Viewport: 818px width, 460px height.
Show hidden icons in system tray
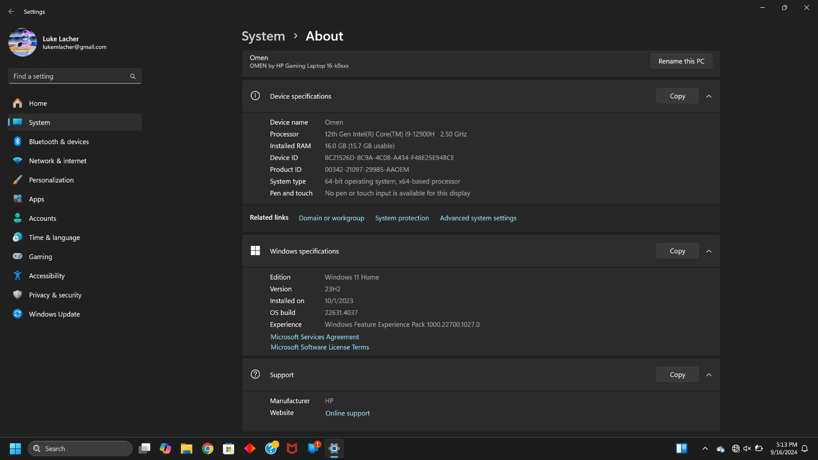[x=705, y=449]
